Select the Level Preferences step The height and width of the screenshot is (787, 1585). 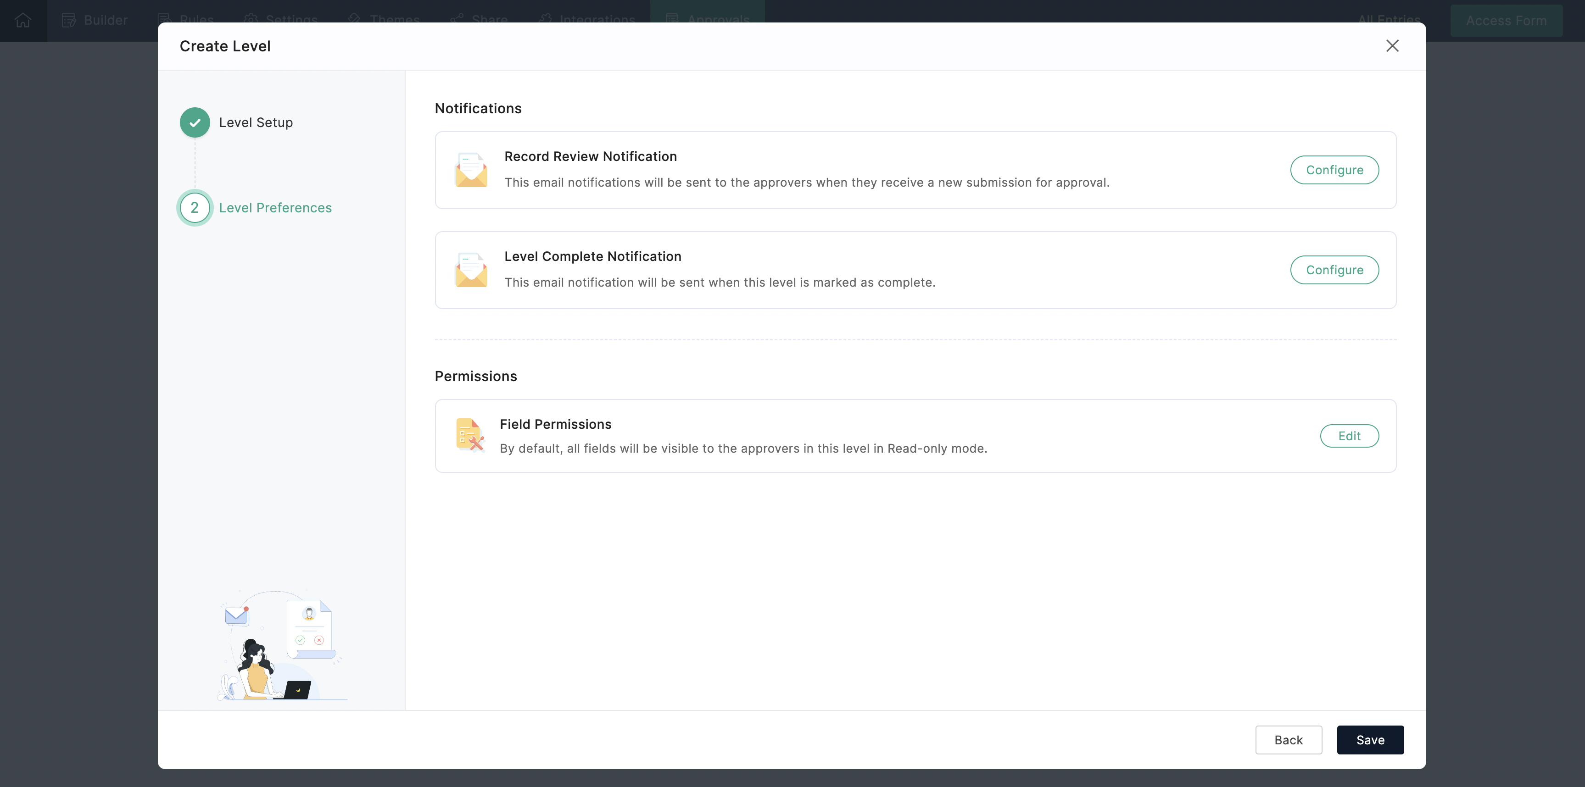coord(275,207)
